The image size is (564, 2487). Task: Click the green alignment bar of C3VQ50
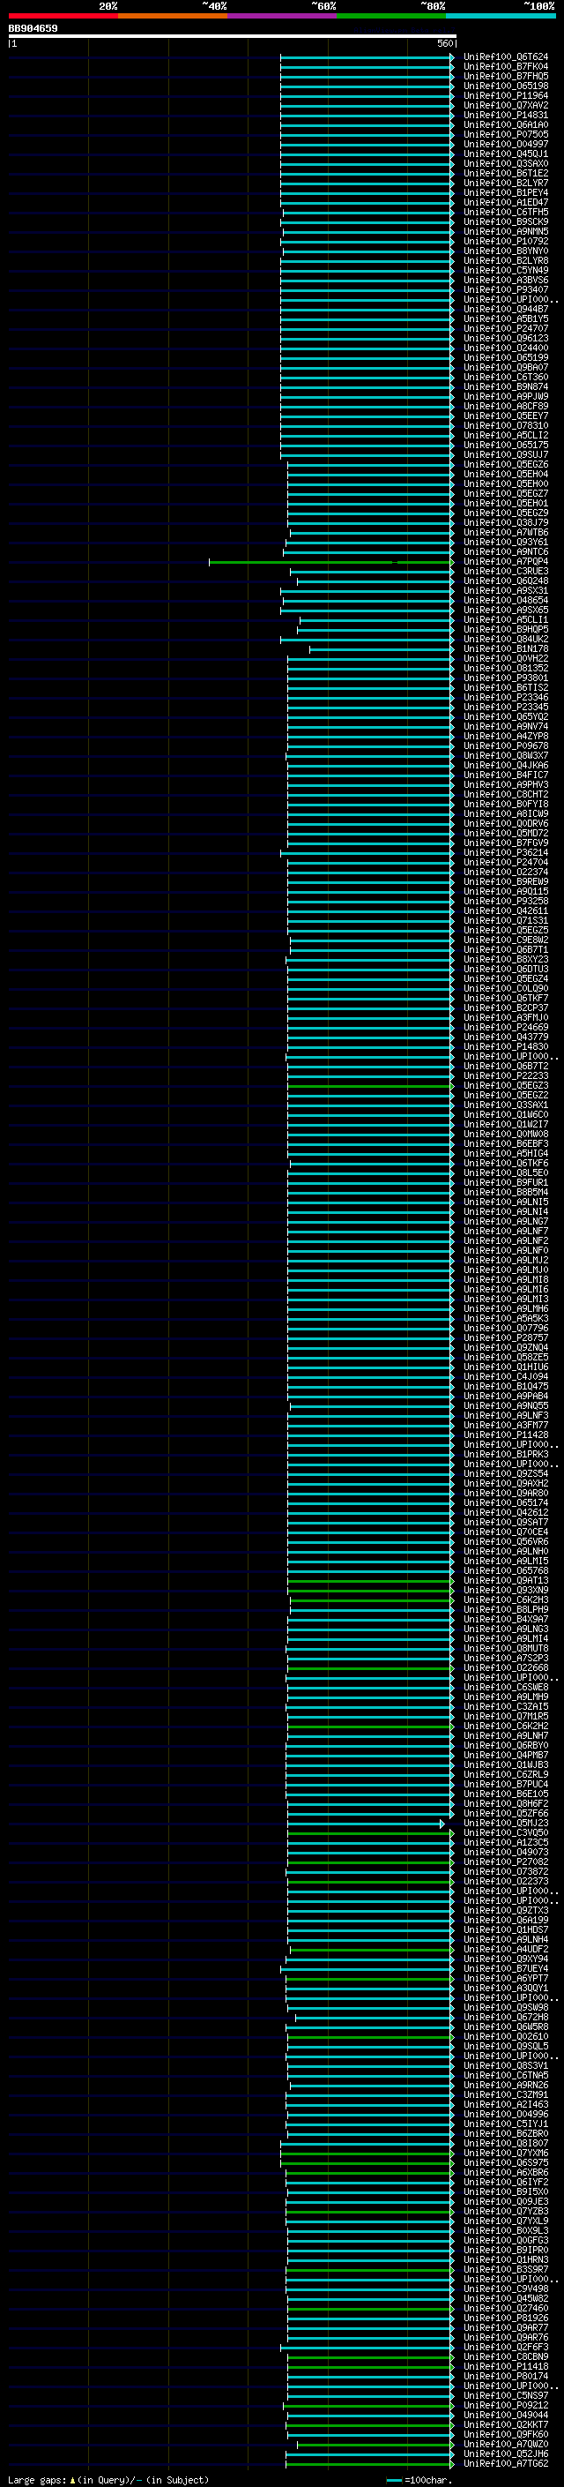(x=371, y=1832)
